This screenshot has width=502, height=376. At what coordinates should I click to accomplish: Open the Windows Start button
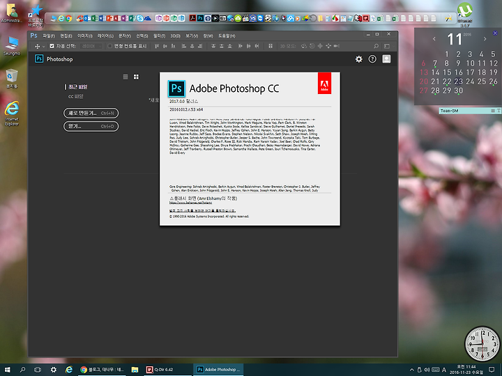pyautogui.click(x=8, y=370)
